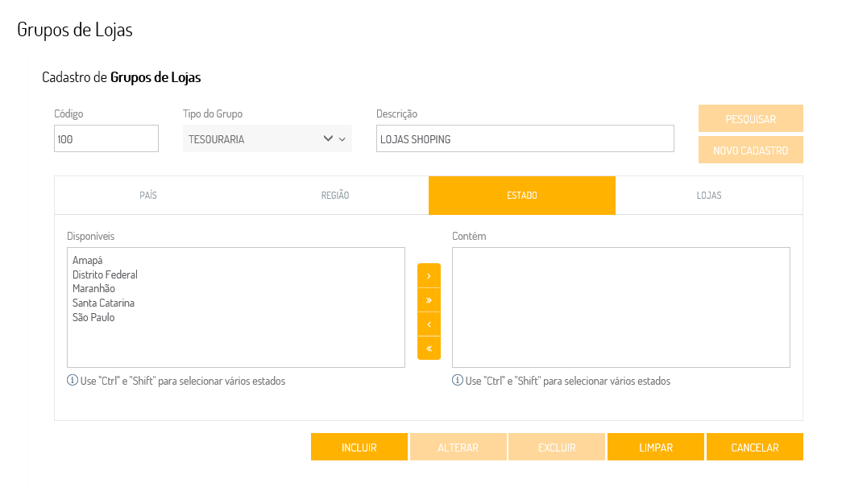The height and width of the screenshot is (491, 842).
Task: Switch to the País tab
Action: click(x=148, y=196)
